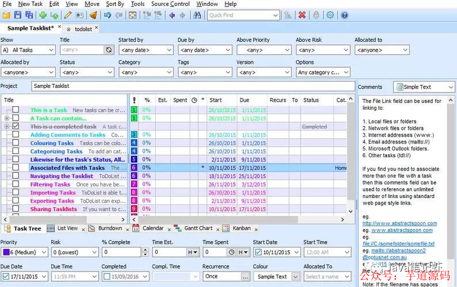Go back with the purple left arrow

click(172, 15)
